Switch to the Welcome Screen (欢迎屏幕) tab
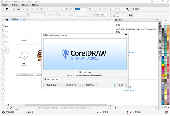 click(14, 19)
